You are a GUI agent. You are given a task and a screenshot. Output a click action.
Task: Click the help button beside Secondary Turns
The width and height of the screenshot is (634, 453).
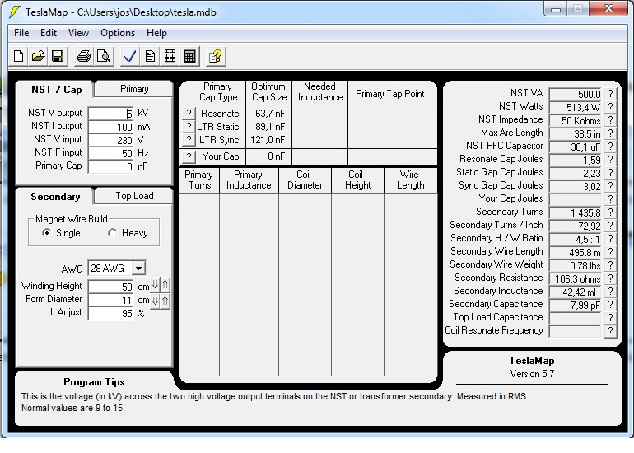coord(611,212)
